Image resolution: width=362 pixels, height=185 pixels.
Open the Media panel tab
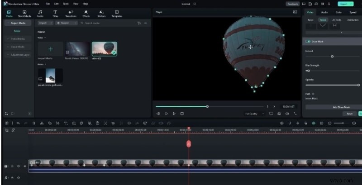pyautogui.click(x=9, y=14)
